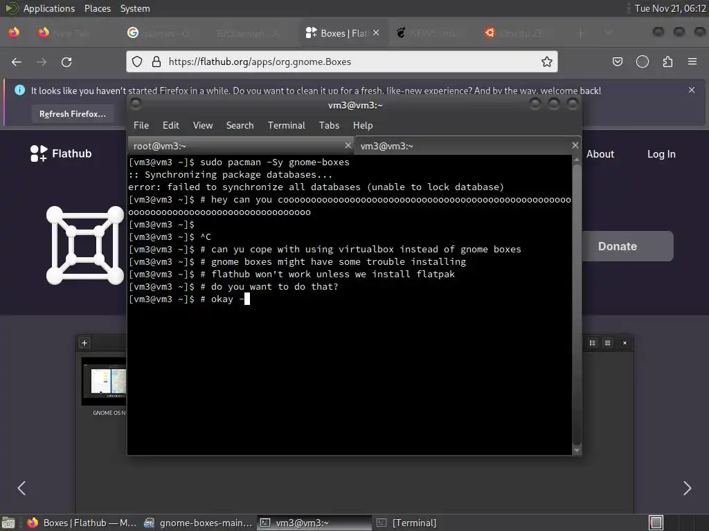This screenshot has width=709, height=531.
Task: Click the Donate button on Flathub
Action: tap(627, 246)
